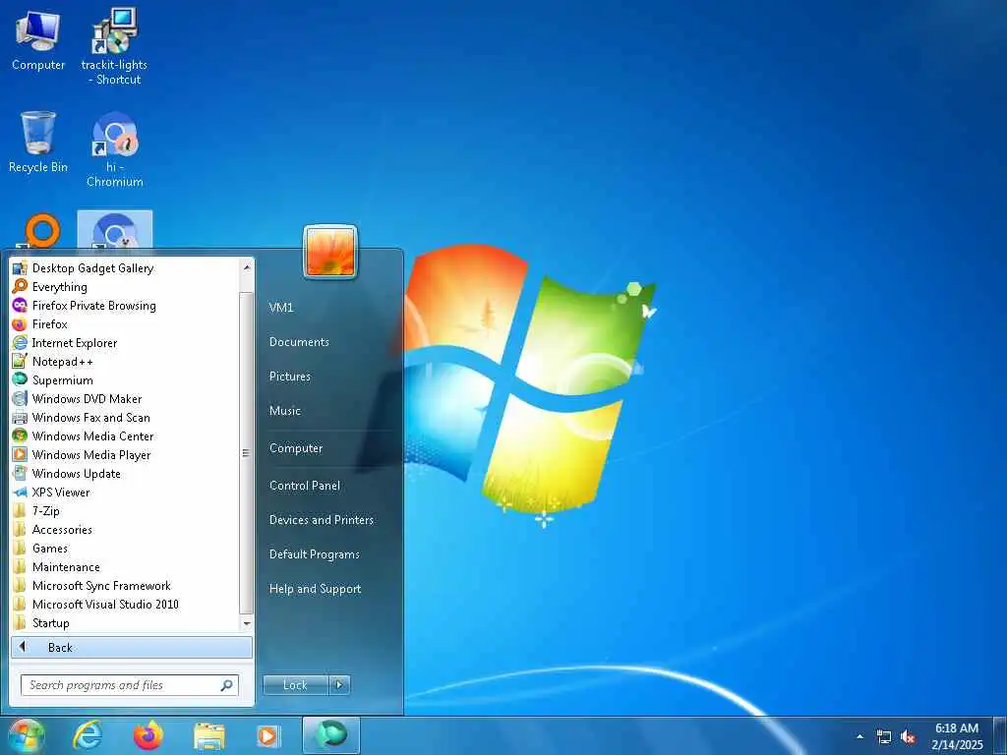This screenshot has width=1007, height=755.
Task: Open Windows Media Player from the taskbar
Action: (267, 735)
